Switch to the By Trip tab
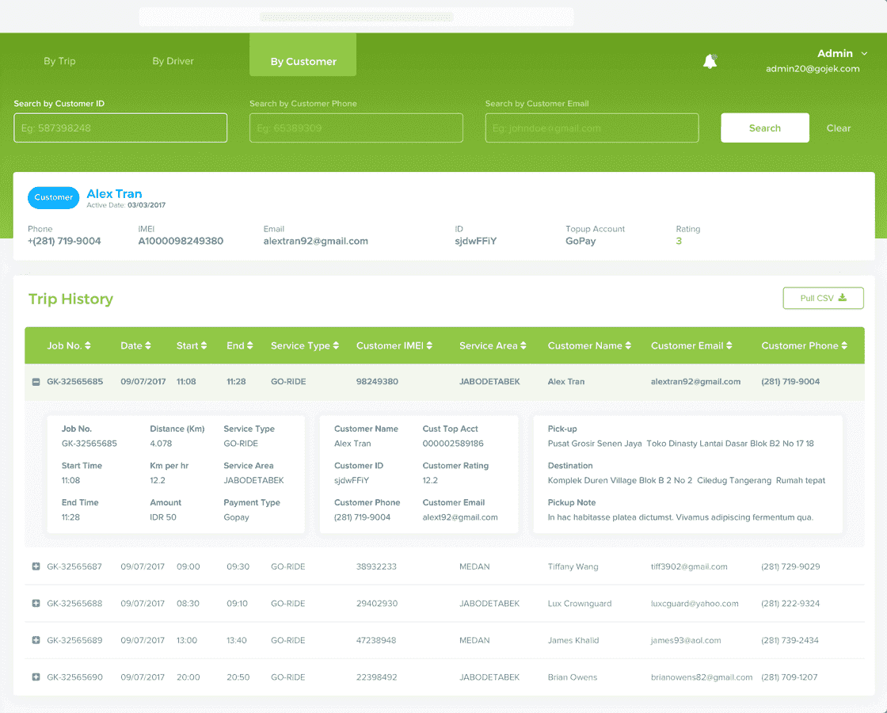887x713 pixels. tap(59, 60)
